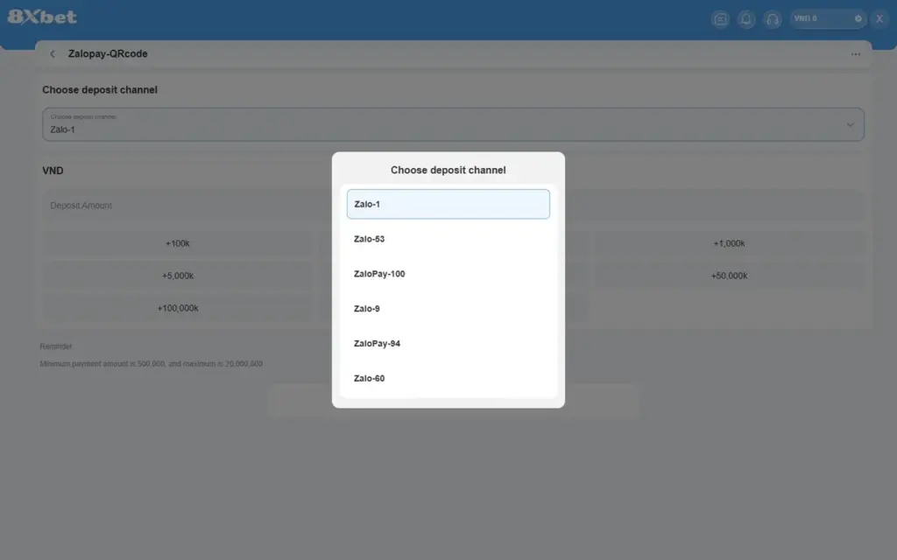Open the three-dots more options menu
Screen dimensions: 897x560
(x=855, y=54)
